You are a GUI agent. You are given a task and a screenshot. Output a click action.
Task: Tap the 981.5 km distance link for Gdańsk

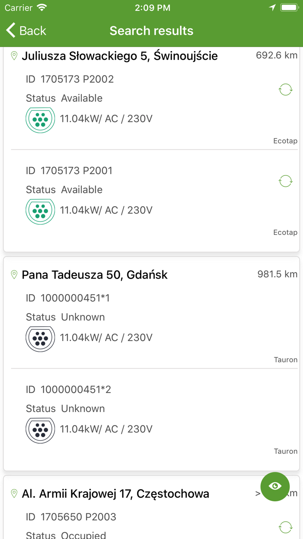tap(277, 274)
